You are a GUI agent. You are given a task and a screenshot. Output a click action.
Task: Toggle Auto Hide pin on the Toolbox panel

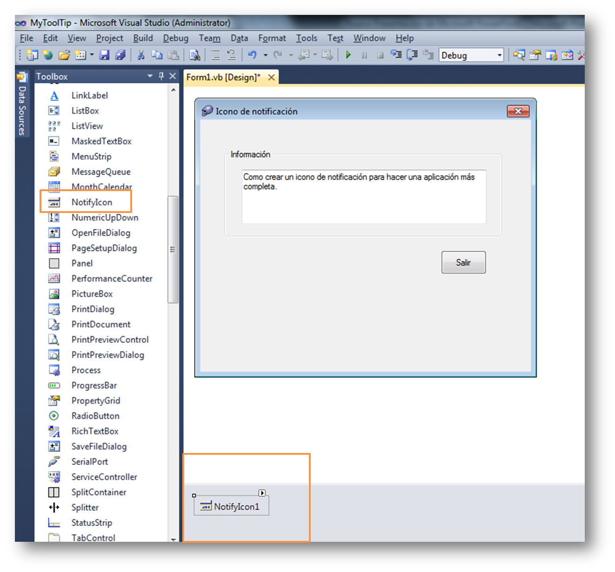161,76
